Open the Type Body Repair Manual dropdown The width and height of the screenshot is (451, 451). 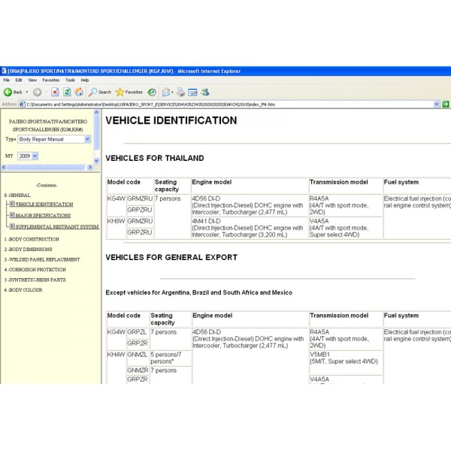(x=54, y=139)
